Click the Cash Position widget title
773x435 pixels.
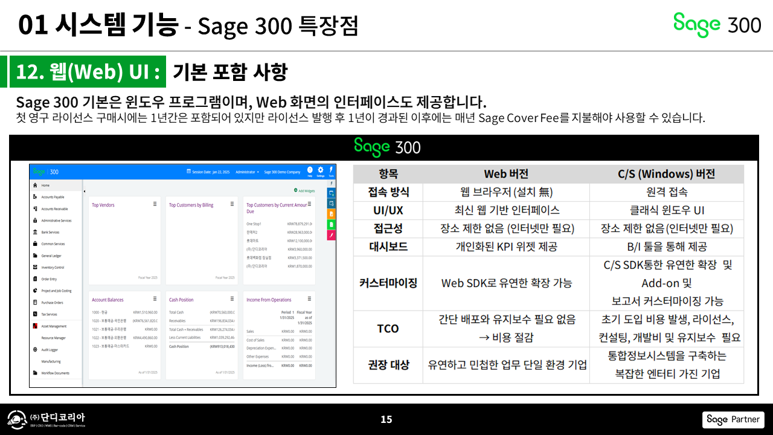coord(181,300)
